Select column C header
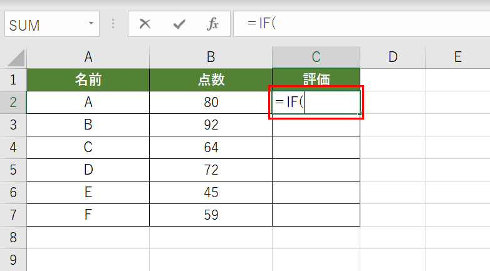The height and width of the screenshot is (271, 490). [316, 58]
